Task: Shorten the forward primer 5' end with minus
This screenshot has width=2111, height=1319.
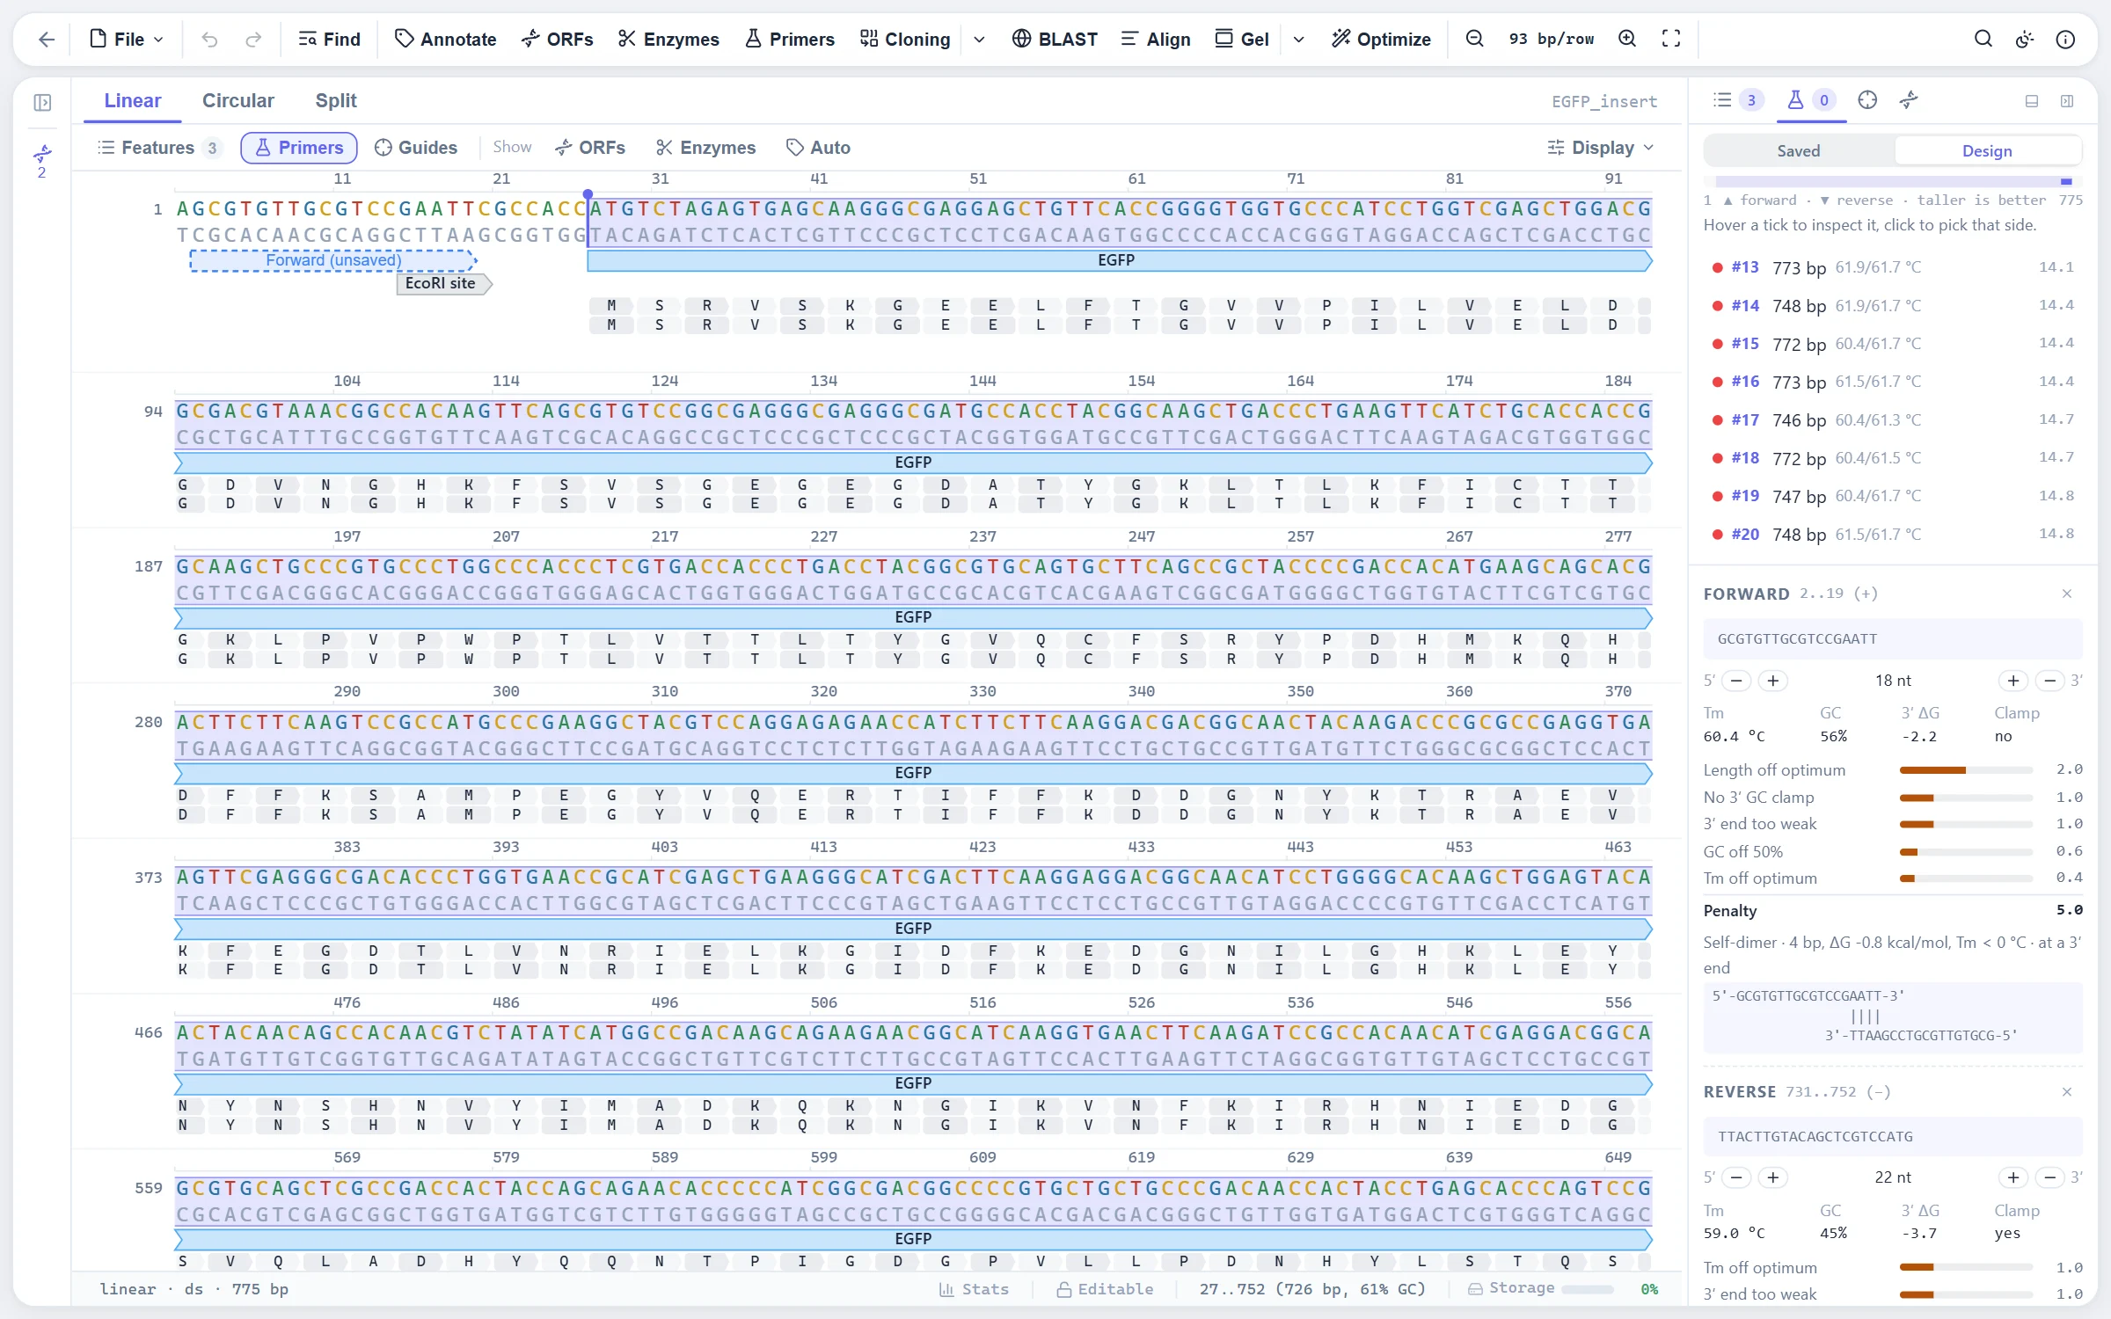Action: point(1736,681)
